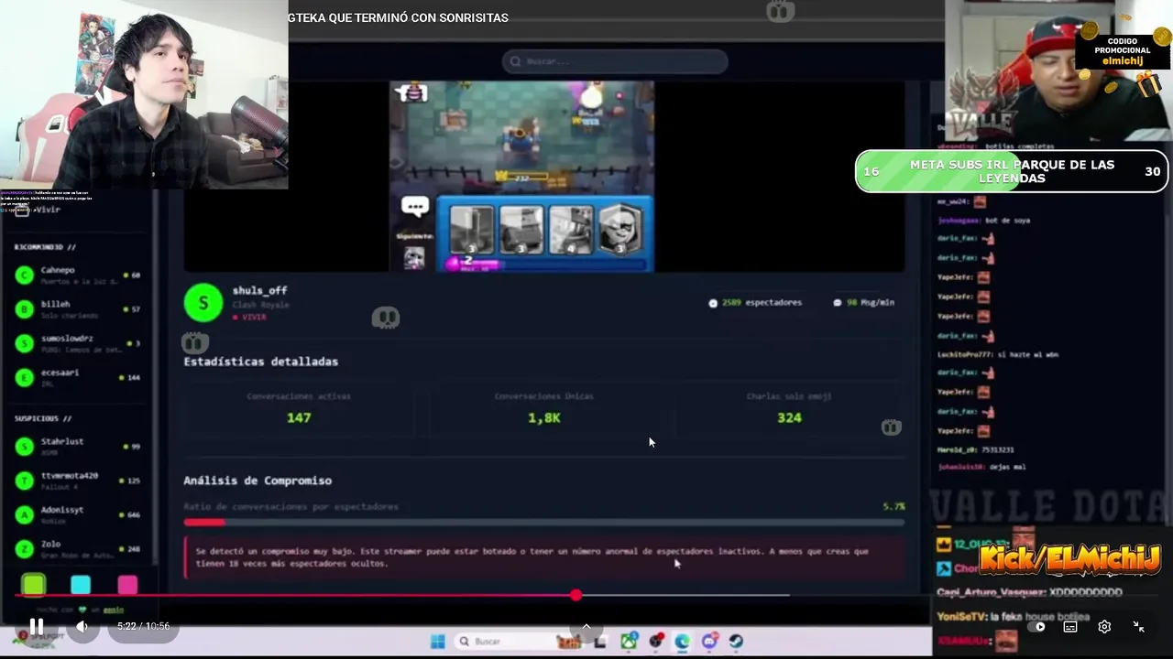Click the 324 emoji-only chats stat
1173x659 pixels.
point(789,417)
